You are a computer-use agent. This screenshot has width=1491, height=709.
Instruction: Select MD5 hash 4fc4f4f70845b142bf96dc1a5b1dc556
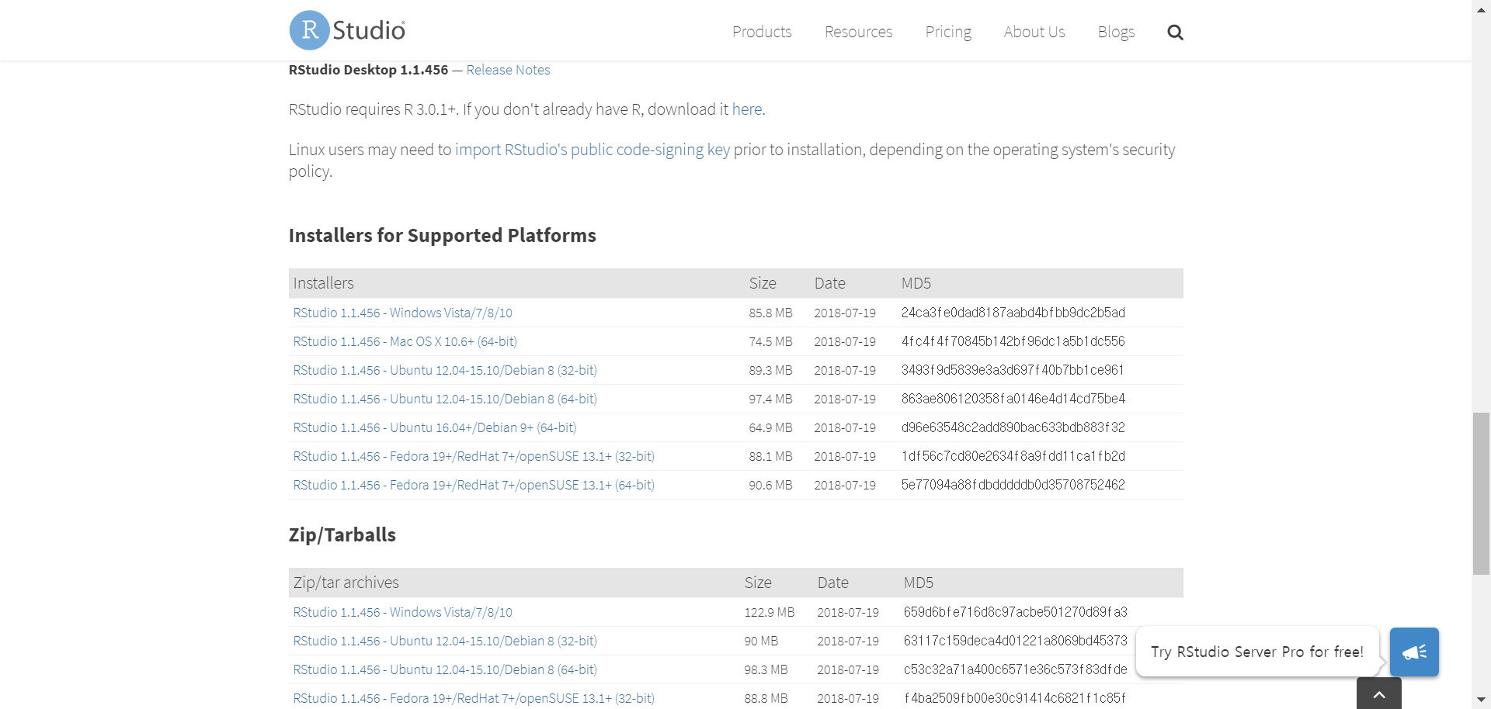(x=1013, y=341)
